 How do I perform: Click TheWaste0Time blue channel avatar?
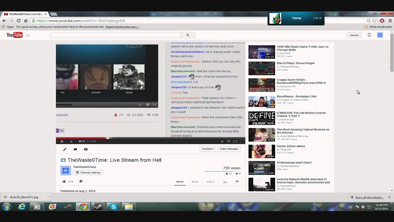[x=66, y=170]
